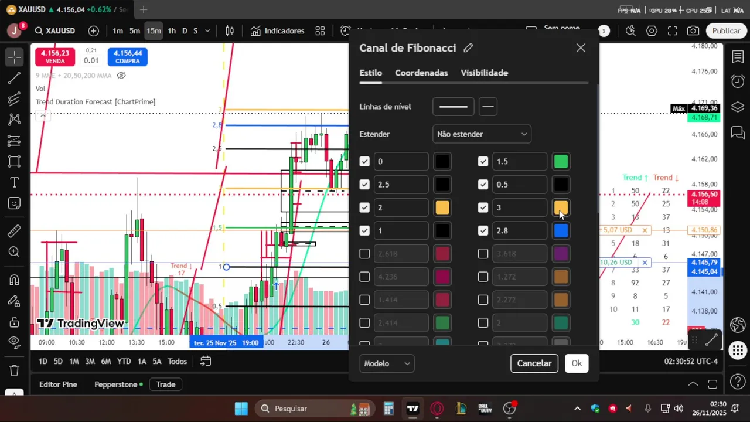The width and height of the screenshot is (750, 422).
Task: Open the patterns drawing tool
Action: click(x=14, y=120)
